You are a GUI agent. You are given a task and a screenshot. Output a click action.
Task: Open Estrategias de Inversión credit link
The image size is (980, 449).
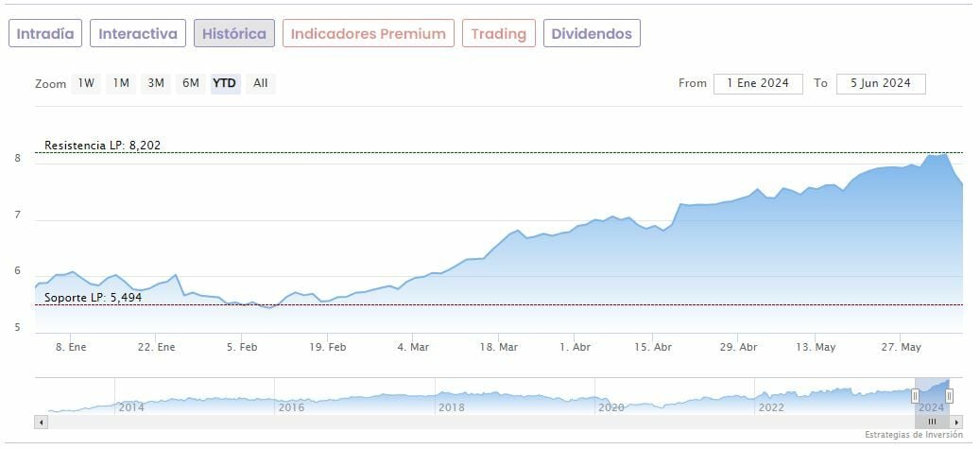point(913,435)
